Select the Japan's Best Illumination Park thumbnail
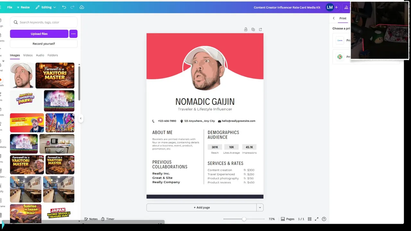This screenshot has width=411, height=231. pos(26,101)
